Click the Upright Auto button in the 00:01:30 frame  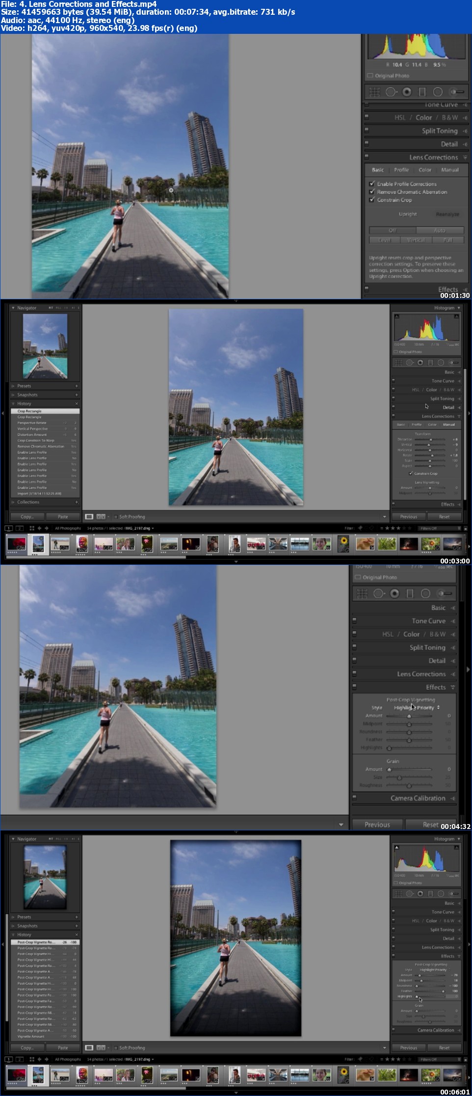click(440, 230)
